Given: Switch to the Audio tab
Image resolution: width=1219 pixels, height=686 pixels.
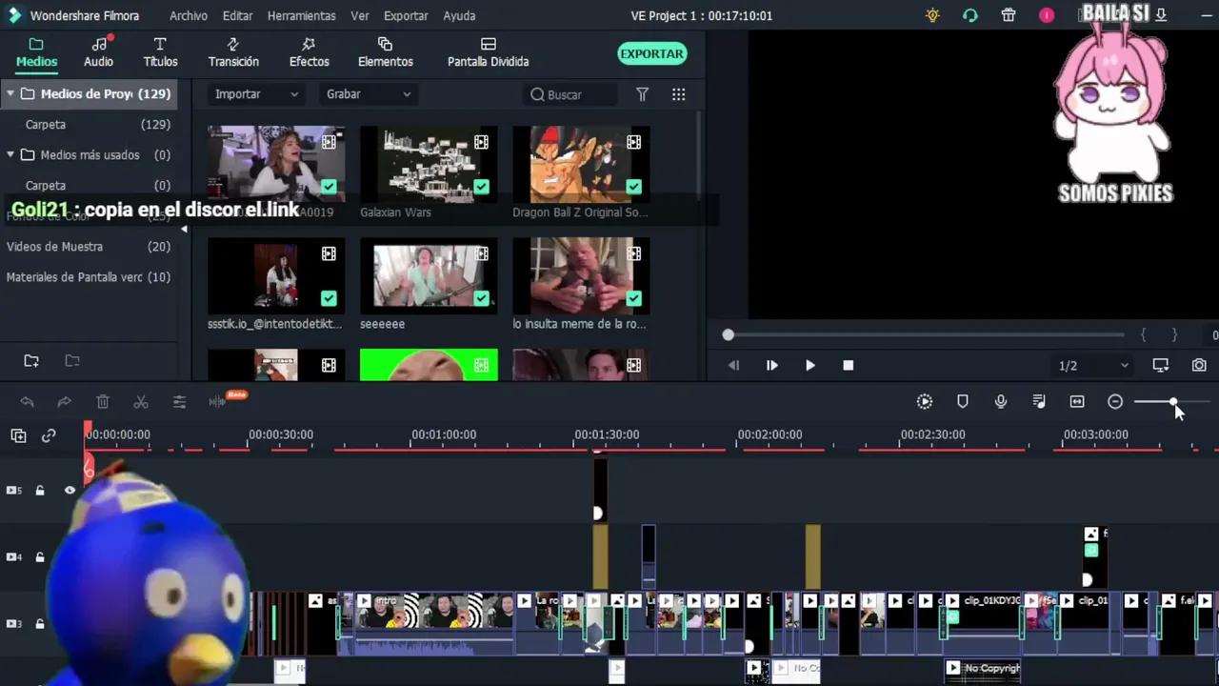Looking at the screenshot, I should tap(98, 52).
